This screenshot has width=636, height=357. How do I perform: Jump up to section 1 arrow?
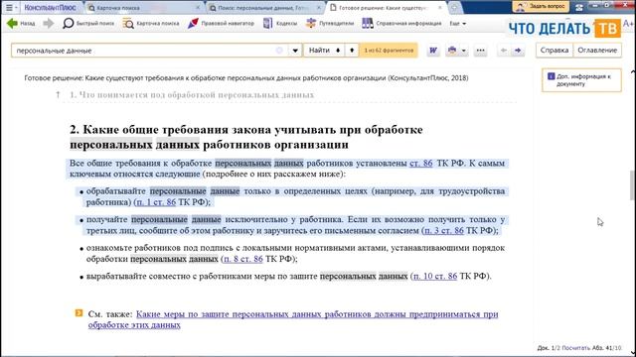click(x=58, y=95)
